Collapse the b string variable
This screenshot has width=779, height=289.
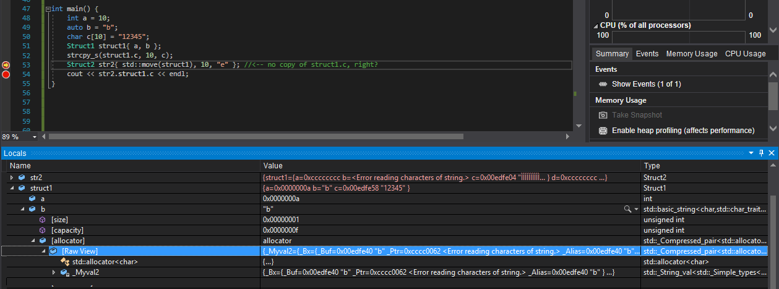23,209
